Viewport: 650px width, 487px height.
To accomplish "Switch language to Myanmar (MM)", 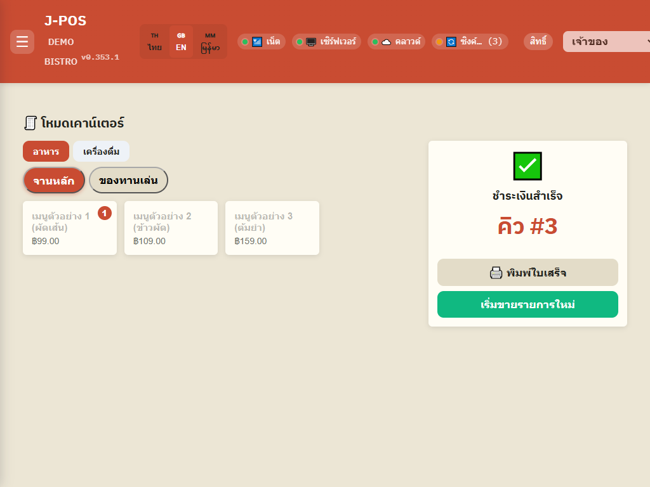I will (210, 42).
